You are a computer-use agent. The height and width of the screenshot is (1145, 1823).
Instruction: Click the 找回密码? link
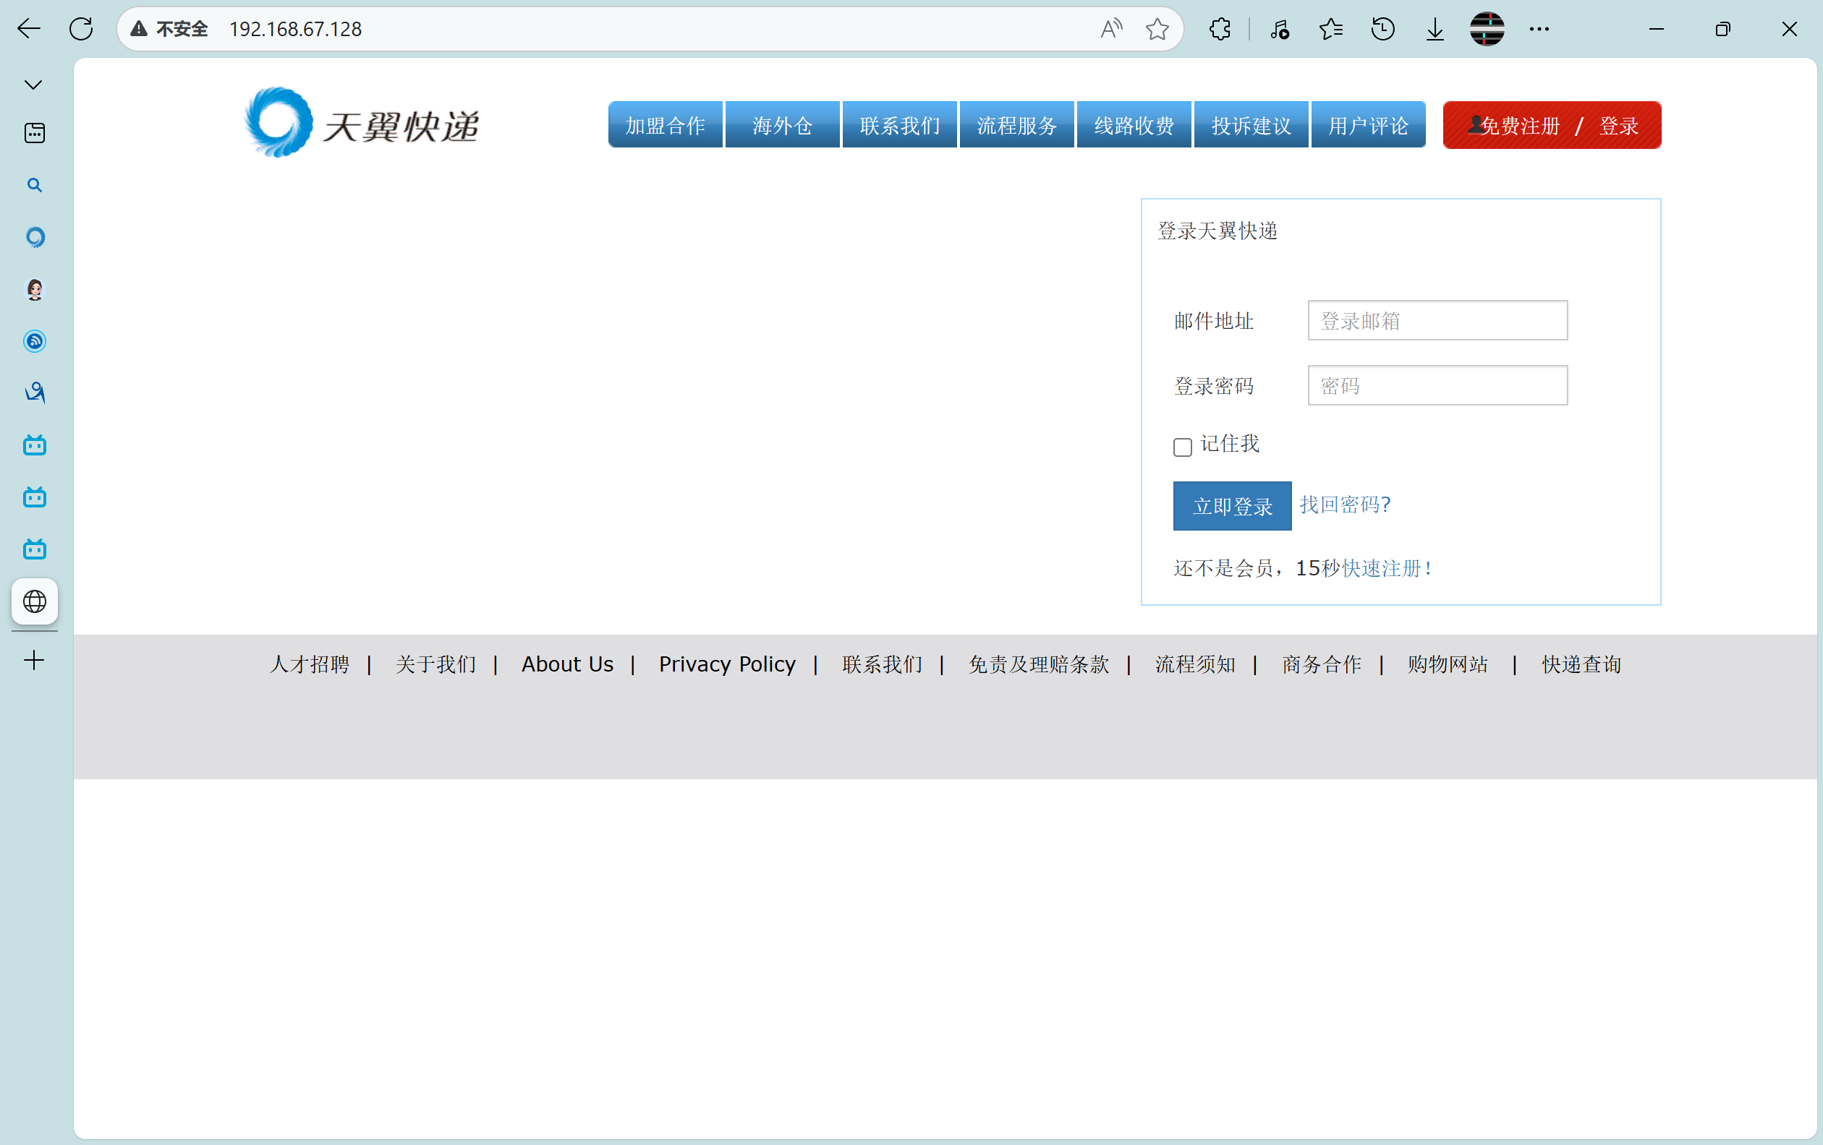1345,505
